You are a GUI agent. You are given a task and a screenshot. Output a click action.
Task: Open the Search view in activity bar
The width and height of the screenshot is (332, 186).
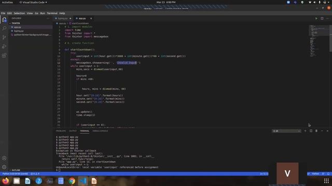point(4,28)
